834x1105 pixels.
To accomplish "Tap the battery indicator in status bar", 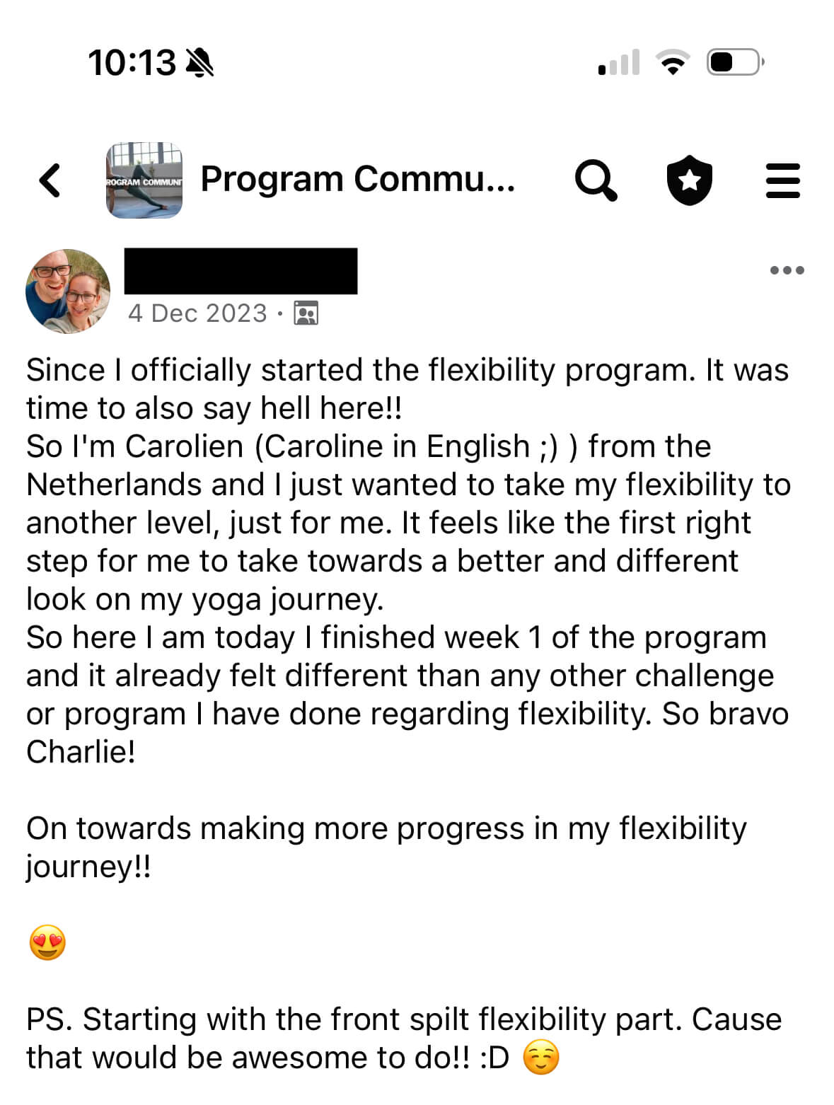I will pos(734,62).
